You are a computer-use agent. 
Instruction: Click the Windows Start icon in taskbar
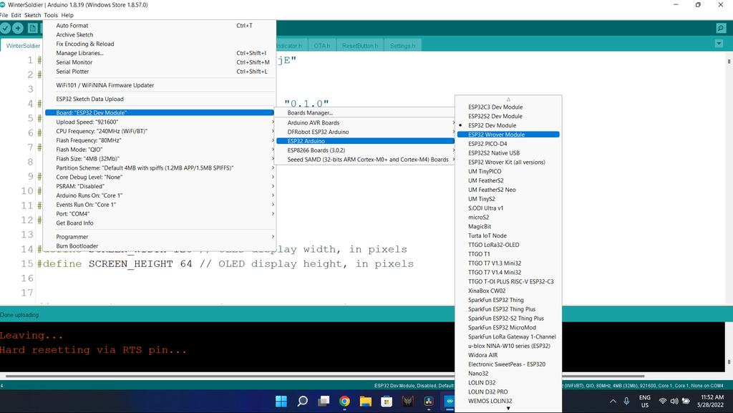(281, 401)
